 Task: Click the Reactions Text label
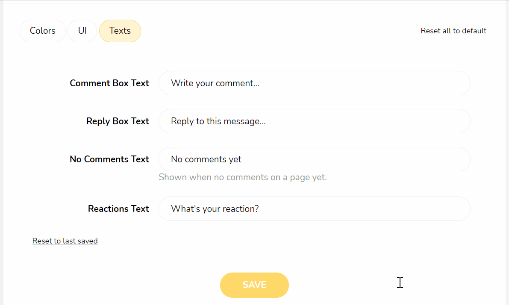[118, 208]
